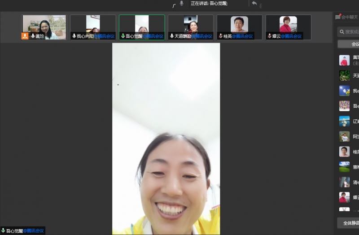Toggle the green mic icon on 吾心觉醒's thumbnail

(x=123, y=36)
